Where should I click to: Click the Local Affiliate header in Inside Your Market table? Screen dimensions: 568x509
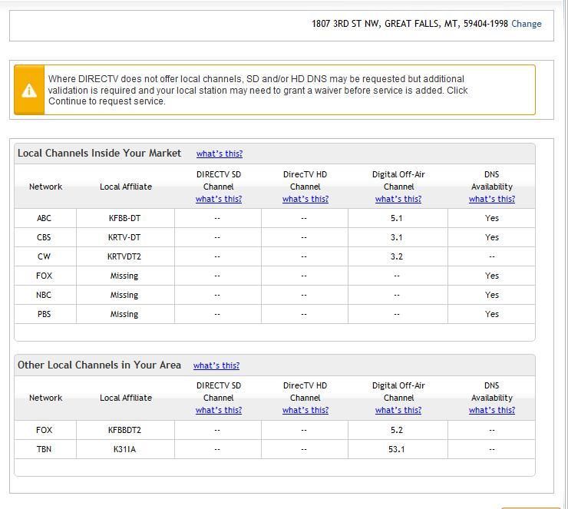pos(126,187)
